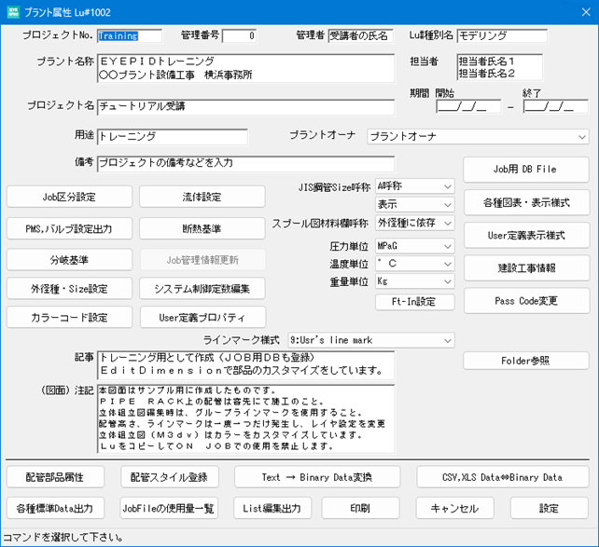Click the 配管スタイル登録 button
This screenshot has width=599, height=547.
point(170,477)
